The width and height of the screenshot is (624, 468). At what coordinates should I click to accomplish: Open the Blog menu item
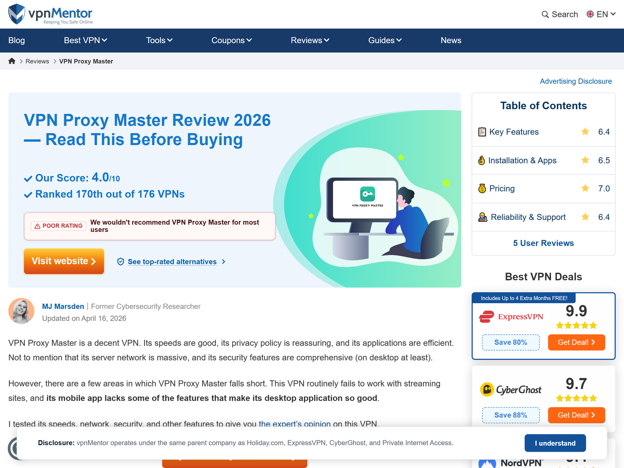16,41
